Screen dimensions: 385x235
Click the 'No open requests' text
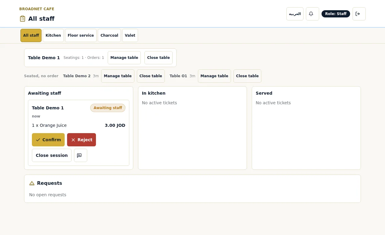point(48,195)
